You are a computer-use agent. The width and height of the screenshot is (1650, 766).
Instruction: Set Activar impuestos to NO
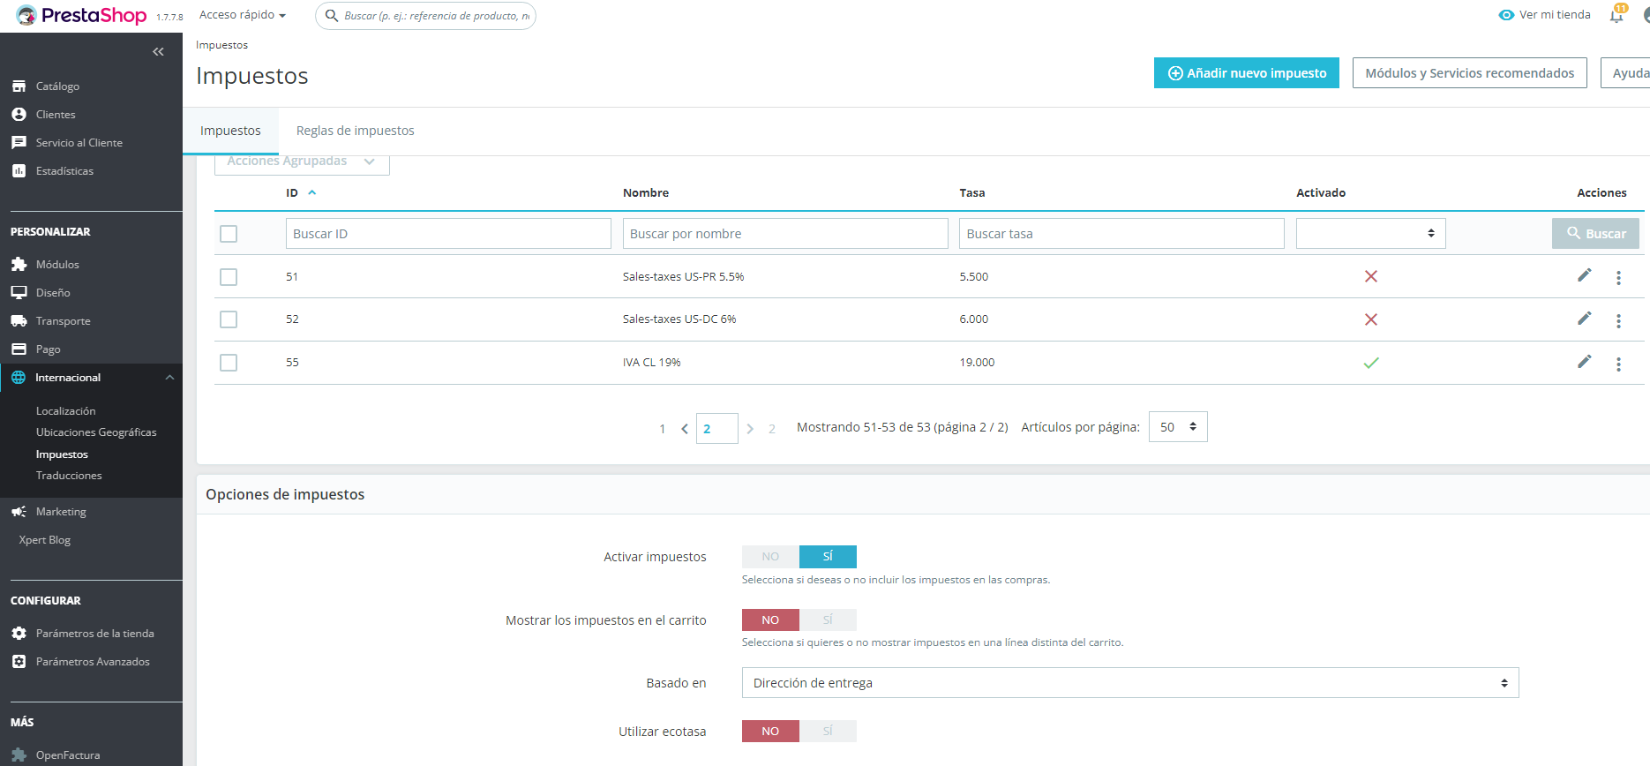770,557
